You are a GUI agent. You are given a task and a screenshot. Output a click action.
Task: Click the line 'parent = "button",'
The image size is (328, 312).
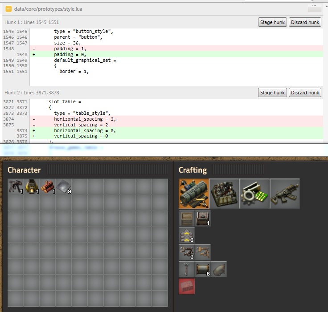tap(78, 37)
